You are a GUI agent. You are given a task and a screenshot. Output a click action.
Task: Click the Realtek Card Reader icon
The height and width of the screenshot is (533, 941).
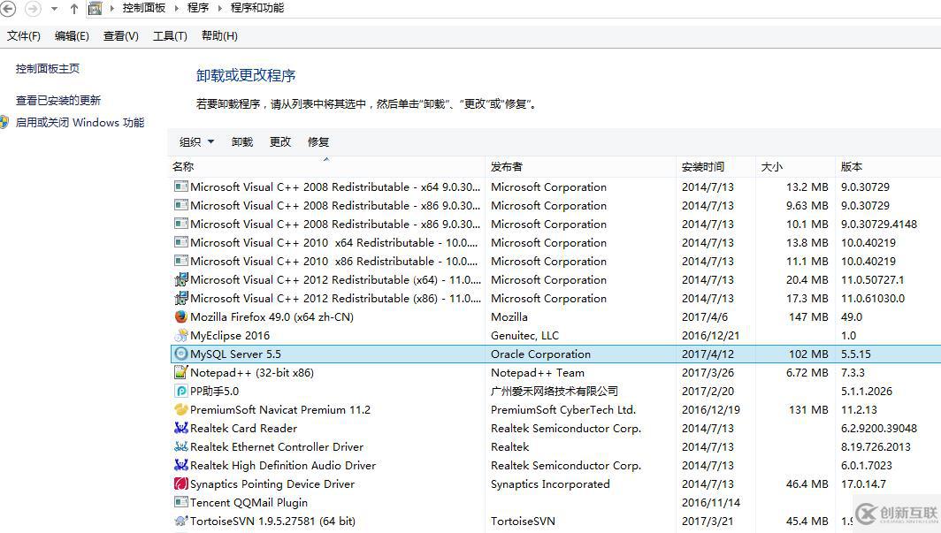tap(180, 428)
